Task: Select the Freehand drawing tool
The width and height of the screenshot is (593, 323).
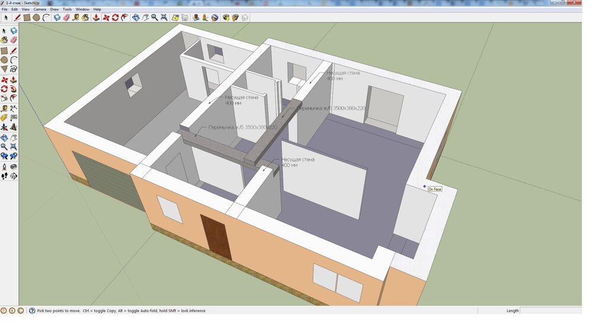Action: (x=13, y=70)
